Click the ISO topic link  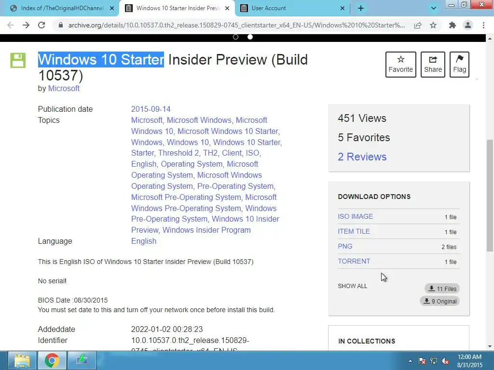click(252, 153)
